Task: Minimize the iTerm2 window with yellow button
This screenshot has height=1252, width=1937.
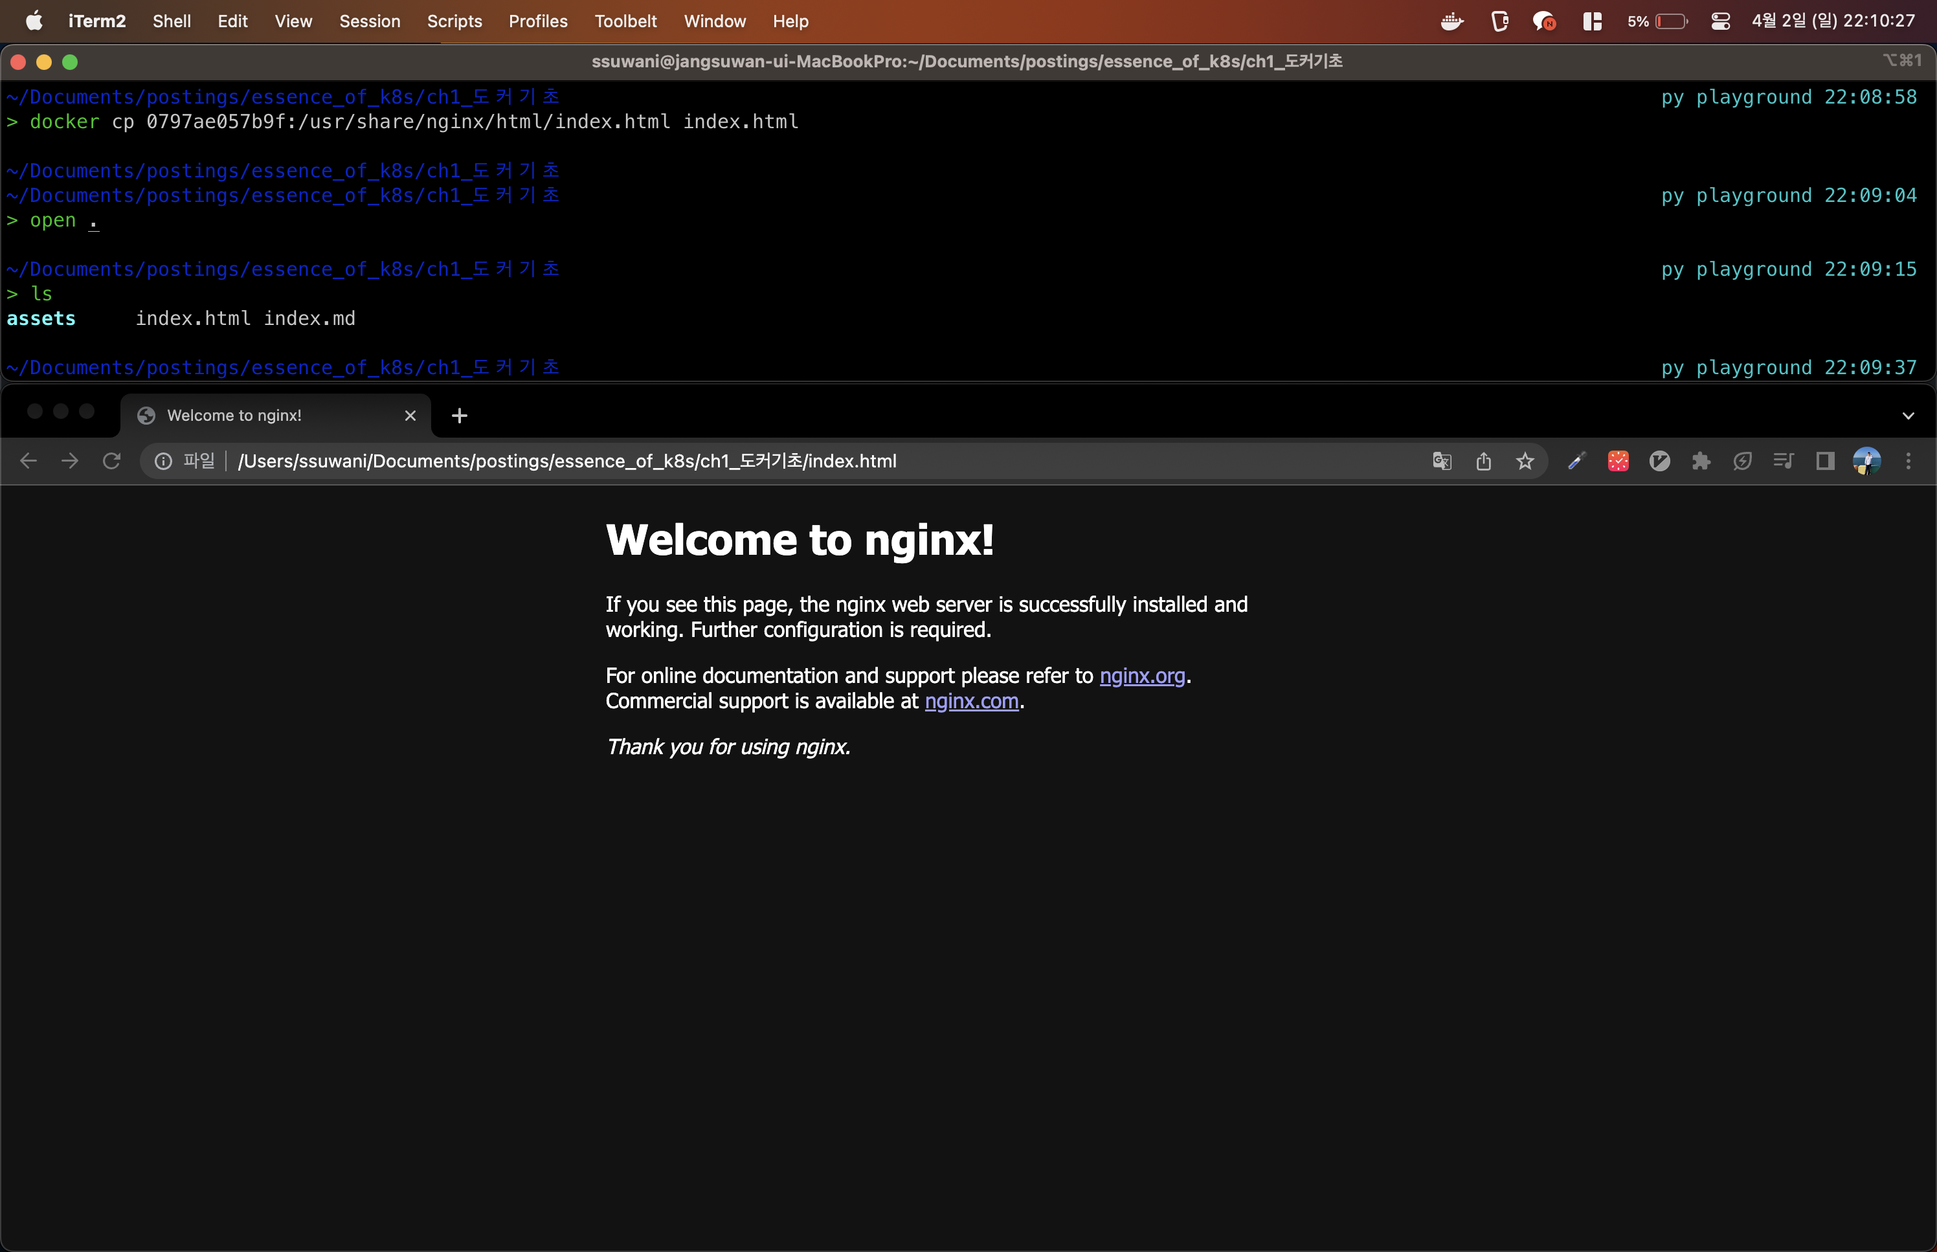Action: coord(44,61)
